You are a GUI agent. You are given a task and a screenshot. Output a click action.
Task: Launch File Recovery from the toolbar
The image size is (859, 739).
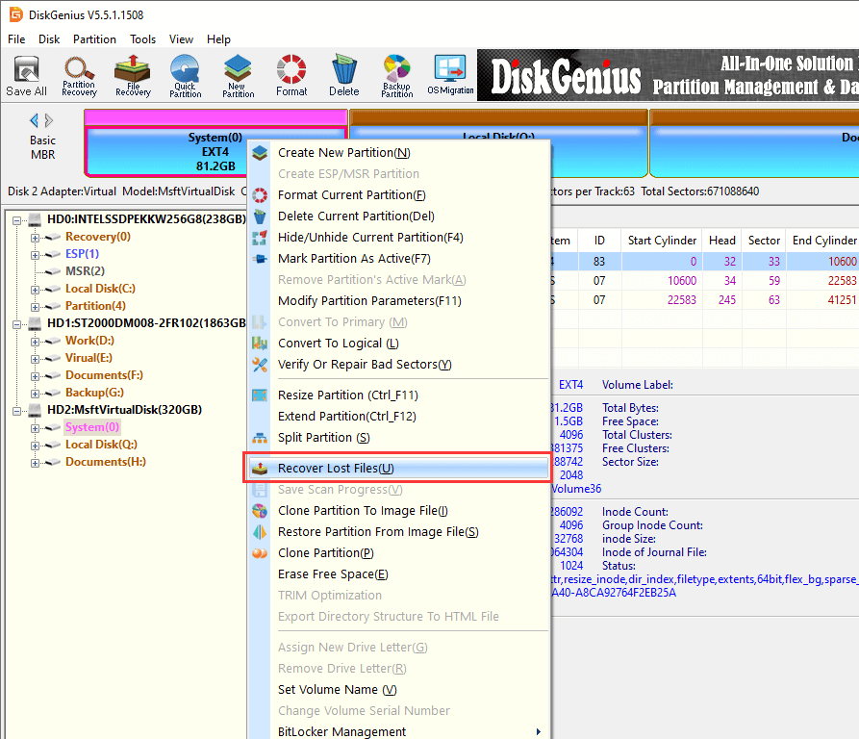(x=132, y=75)
